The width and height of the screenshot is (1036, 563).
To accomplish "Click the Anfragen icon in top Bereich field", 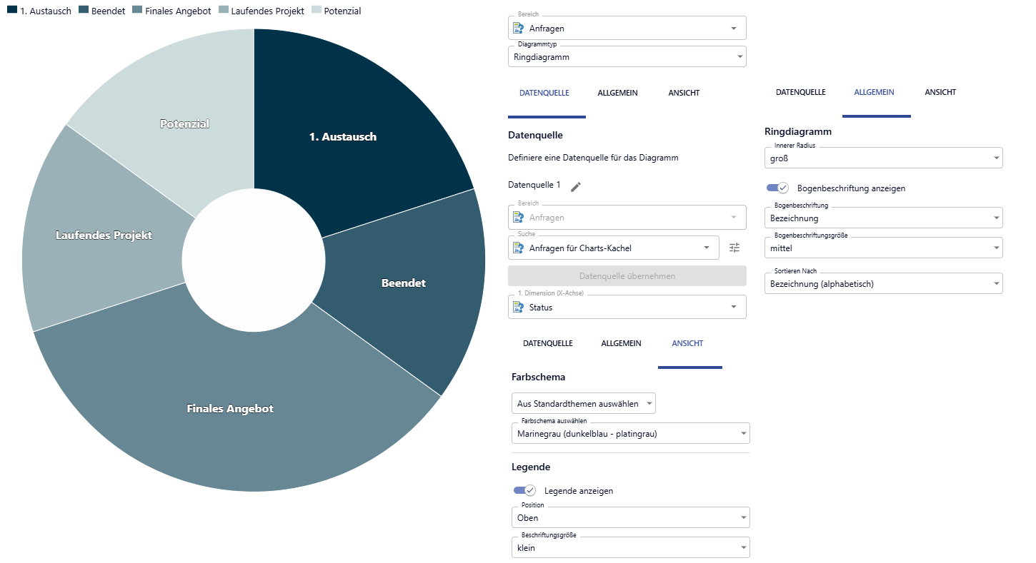I will click(519, 29).
